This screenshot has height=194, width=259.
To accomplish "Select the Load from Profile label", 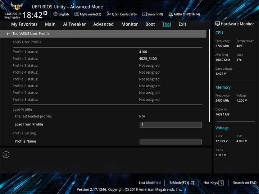I will tap(29, 124).
